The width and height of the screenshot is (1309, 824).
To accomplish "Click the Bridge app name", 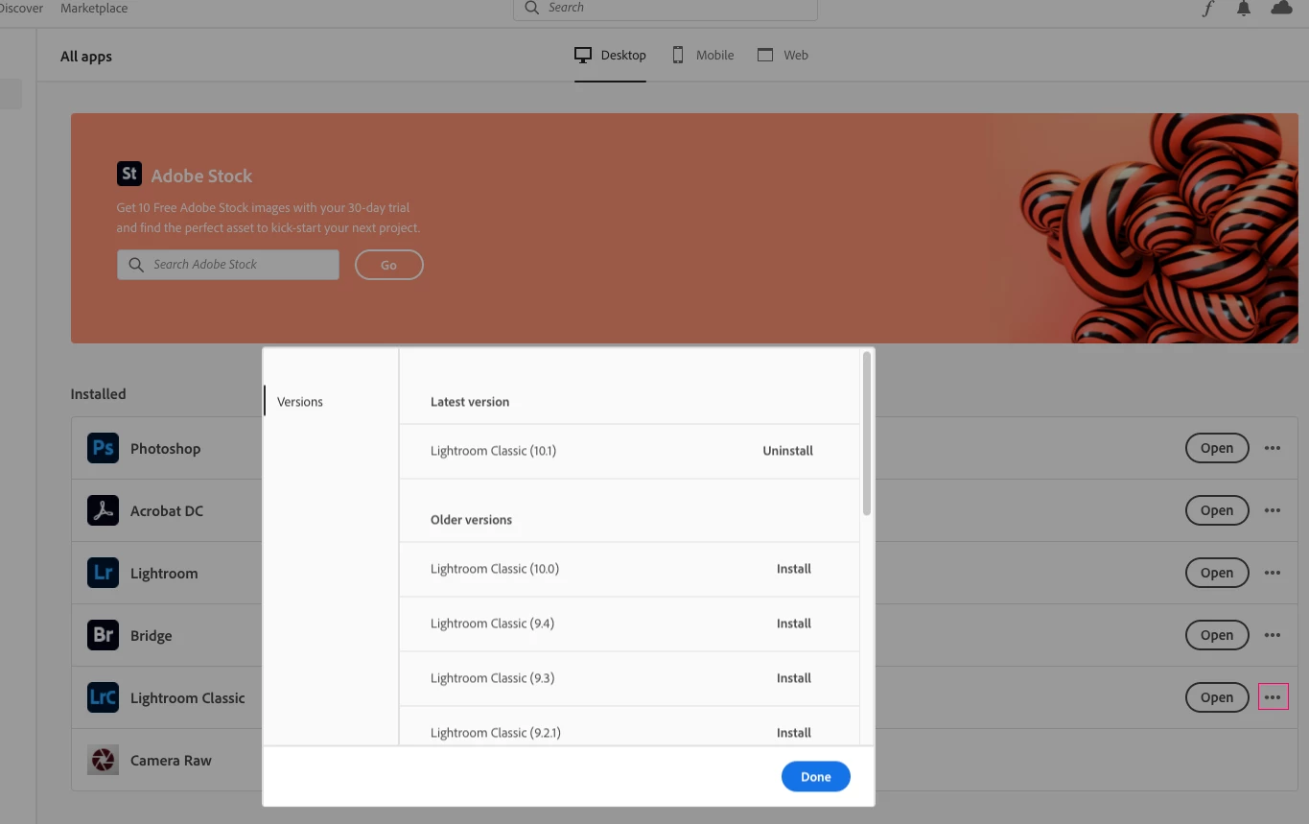I will pyautogui.click(x=152, y=636).
